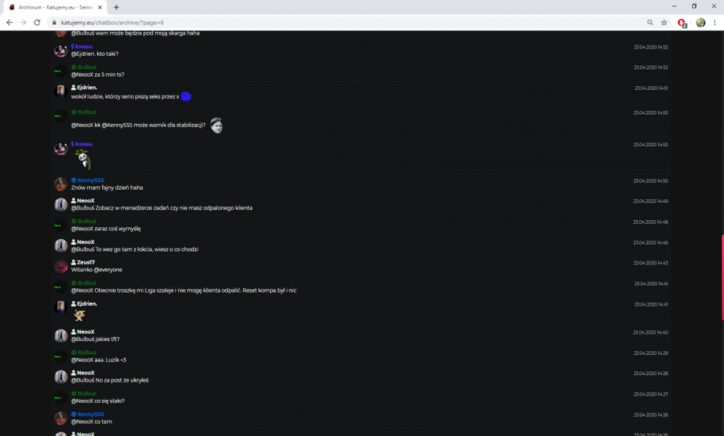The image size is (724, 436).
Task: Click Ejdrien. avatar on the 14:51 message
Action: 61,91
